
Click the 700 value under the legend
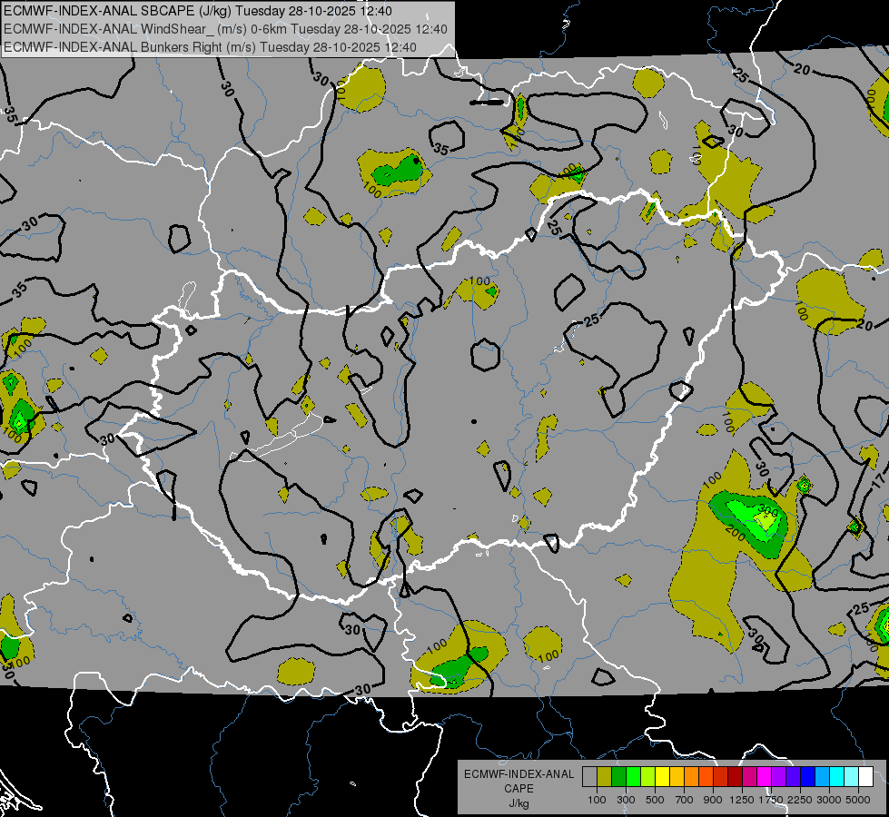click(685, 800)
